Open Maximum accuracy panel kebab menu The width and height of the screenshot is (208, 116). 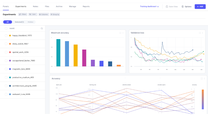pyautogui.click(x=123, y=33)
